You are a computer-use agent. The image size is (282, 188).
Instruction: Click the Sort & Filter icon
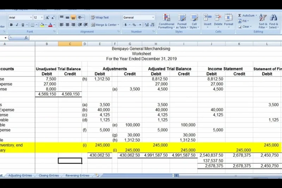click(263, 21)
